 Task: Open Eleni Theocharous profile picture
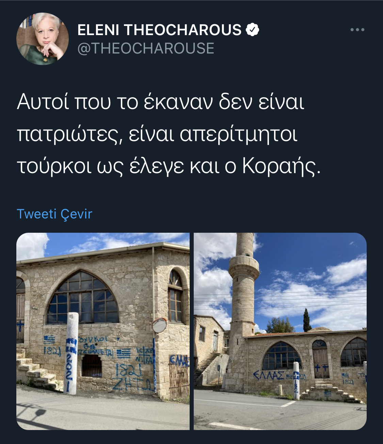[43, 39]
